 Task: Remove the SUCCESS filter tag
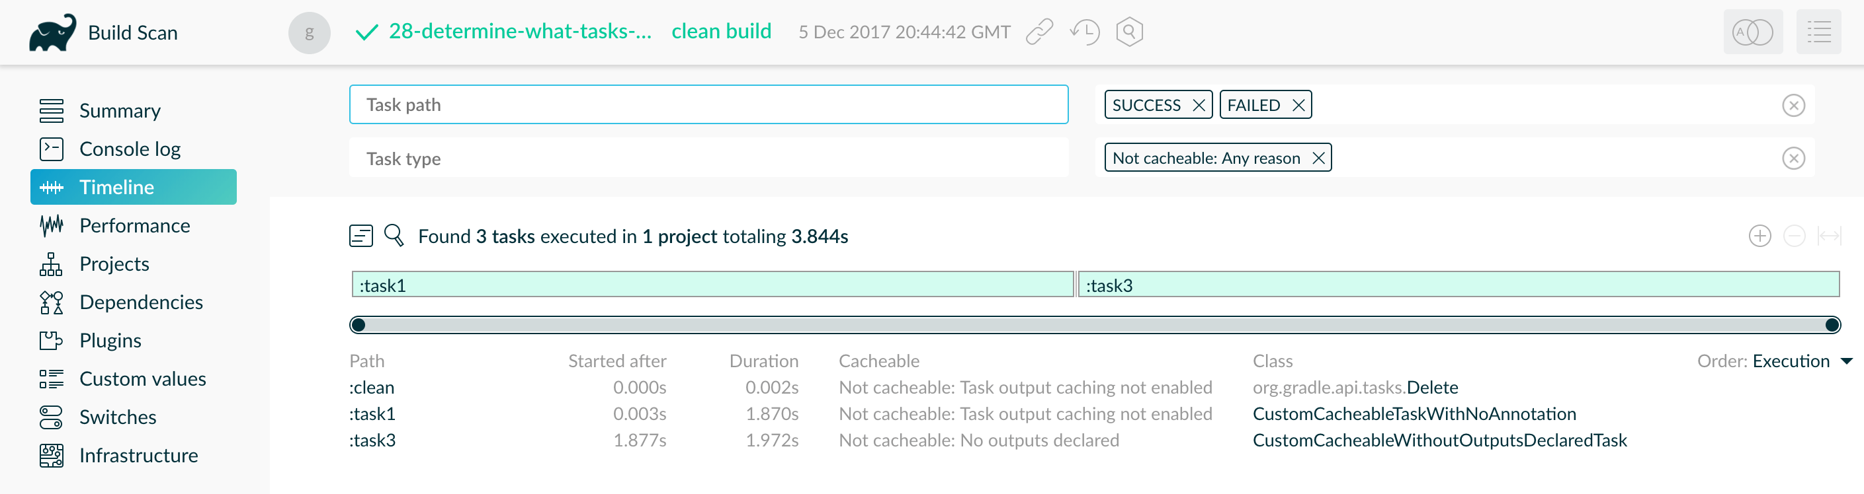tap(1199, 106)
